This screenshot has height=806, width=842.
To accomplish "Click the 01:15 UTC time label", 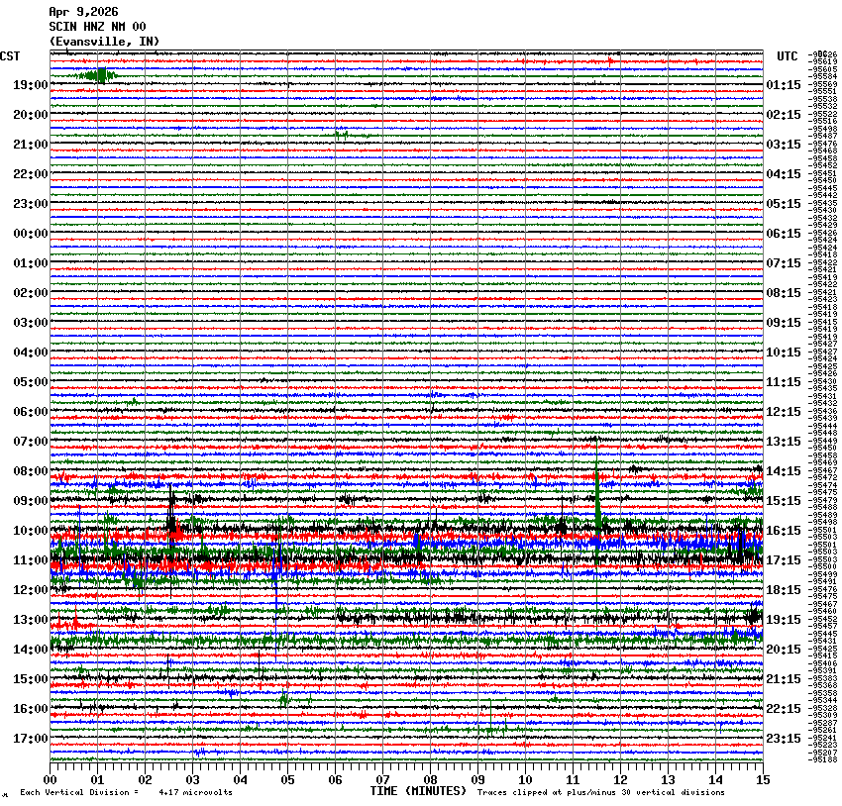I will (x=784, y=85).
